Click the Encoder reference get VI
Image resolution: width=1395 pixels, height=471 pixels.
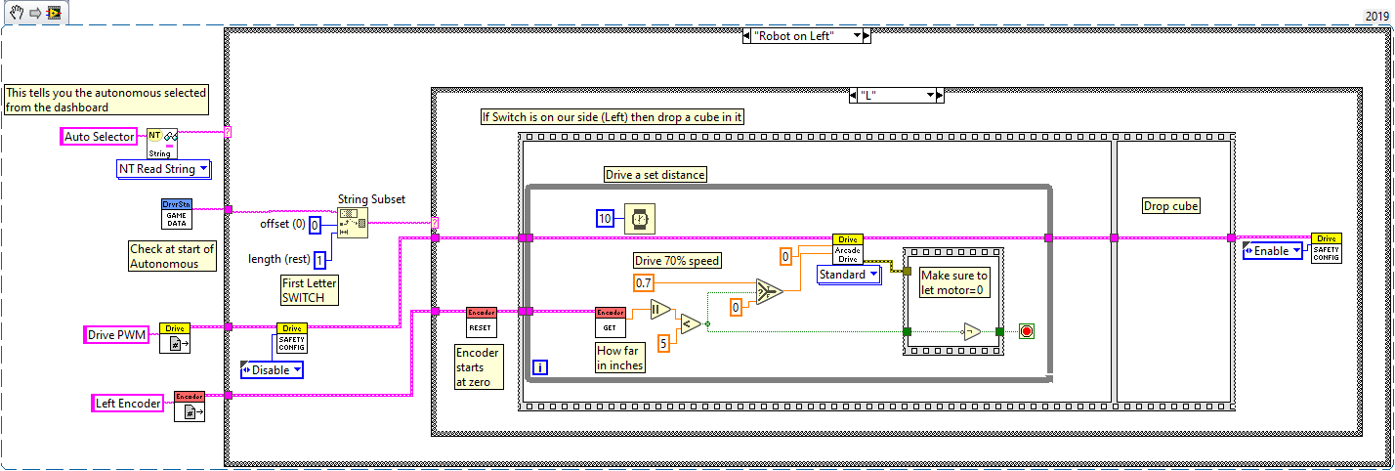click(x=190, y=407)
